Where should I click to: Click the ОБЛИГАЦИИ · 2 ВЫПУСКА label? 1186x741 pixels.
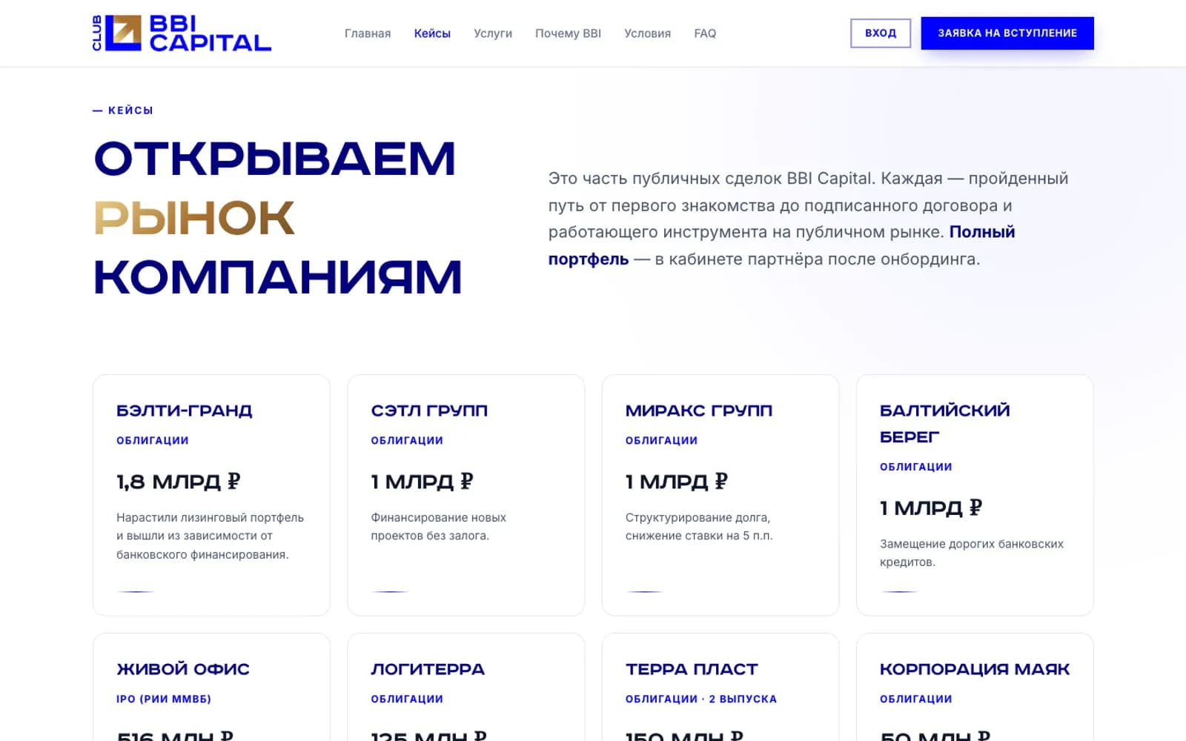[x=701, y=699]
